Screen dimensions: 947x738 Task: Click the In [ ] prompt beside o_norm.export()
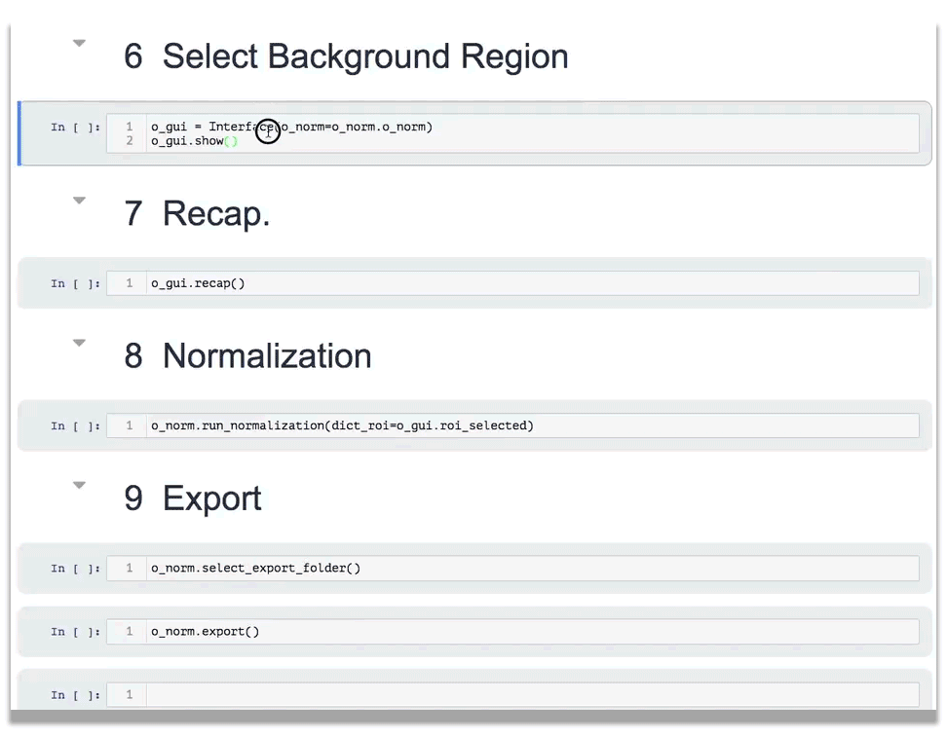click(x=75, y=631)
